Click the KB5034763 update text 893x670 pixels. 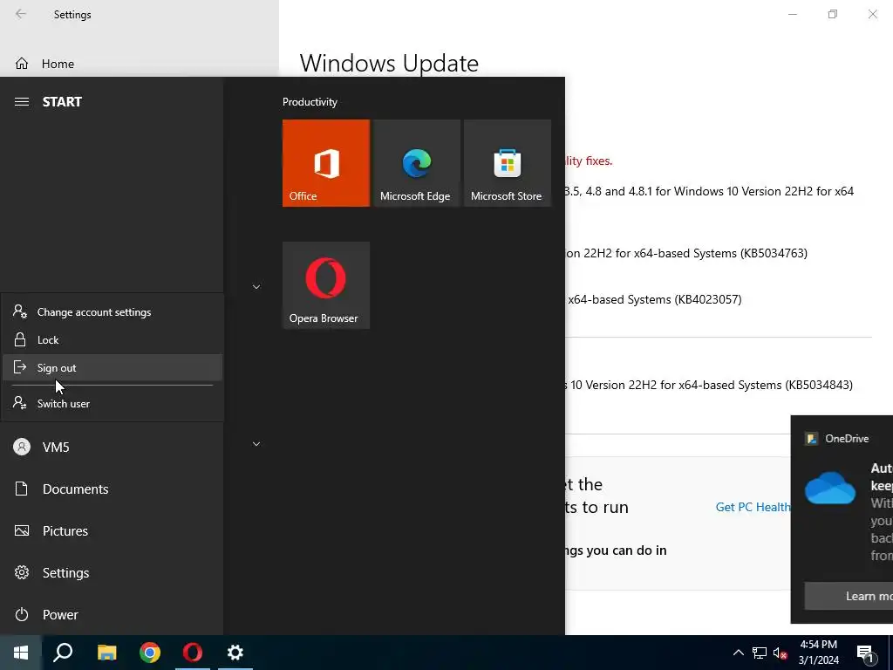(686, 253)
